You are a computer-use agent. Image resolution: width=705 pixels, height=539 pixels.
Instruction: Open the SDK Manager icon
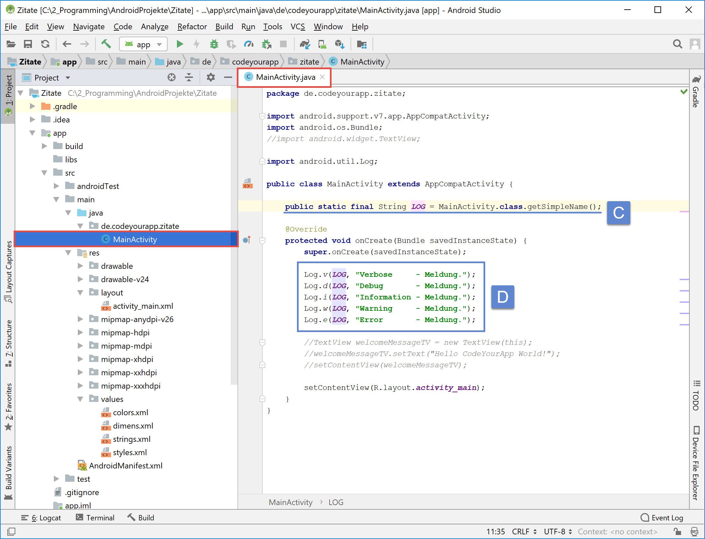pos(340,44)
